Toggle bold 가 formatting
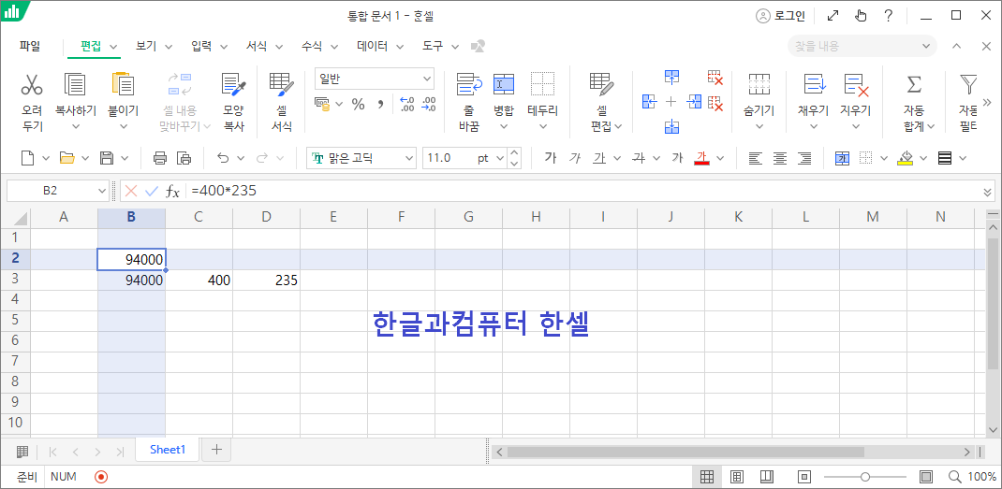Screen dimensions: 1002x489 coord(551,158)
